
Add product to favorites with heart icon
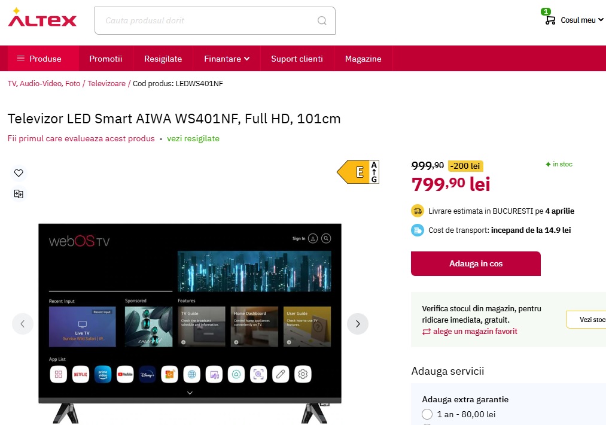click(x=19, y=173)
